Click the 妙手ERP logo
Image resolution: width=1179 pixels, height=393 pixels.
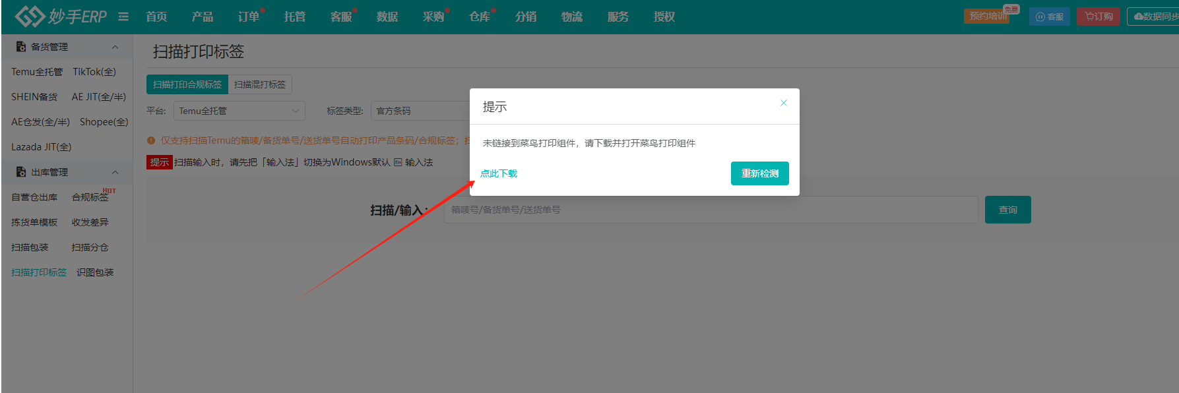coord(61,16)
